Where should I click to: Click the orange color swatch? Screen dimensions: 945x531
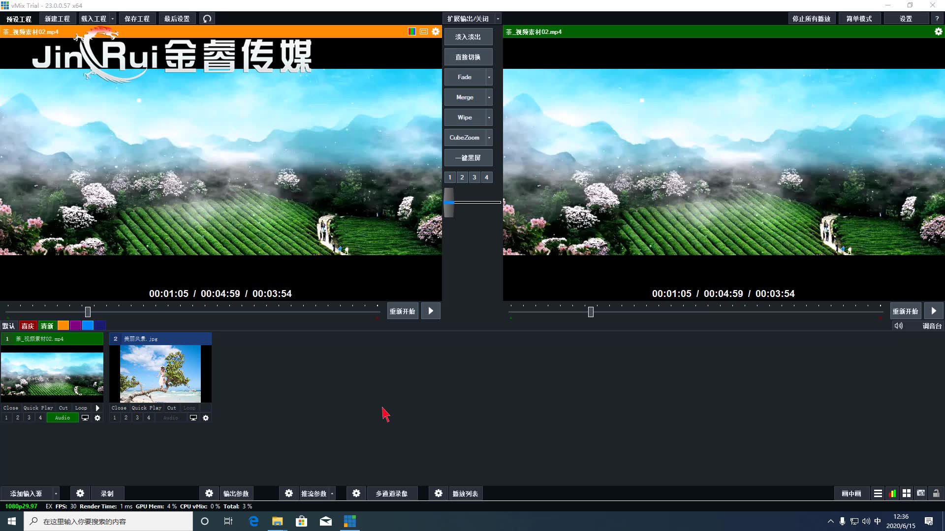click(x=63, y=325)
